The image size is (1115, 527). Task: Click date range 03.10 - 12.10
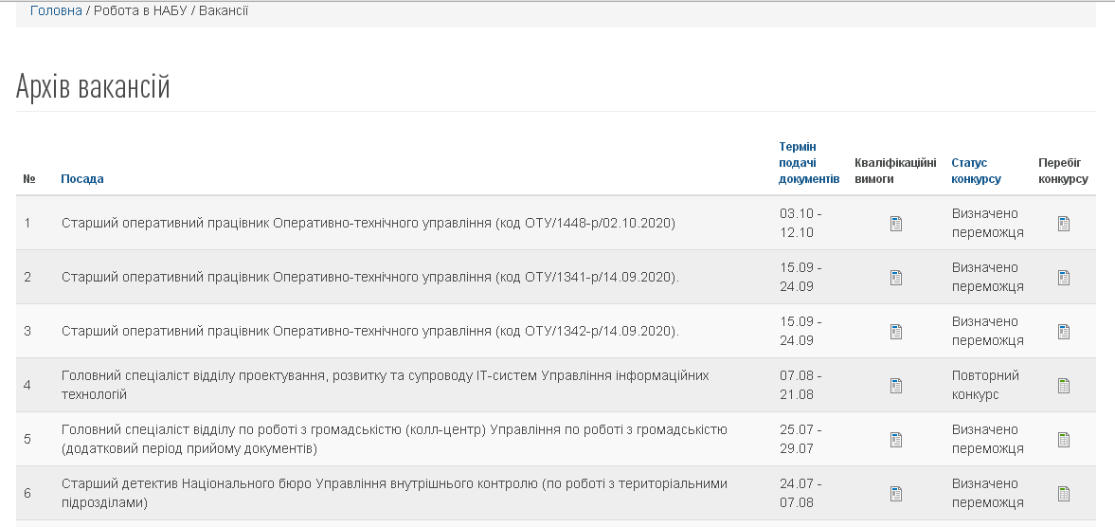click(800, 224)
